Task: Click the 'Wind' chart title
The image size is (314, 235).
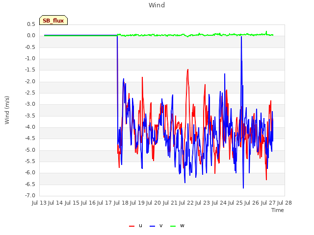Action: [157, 5]
